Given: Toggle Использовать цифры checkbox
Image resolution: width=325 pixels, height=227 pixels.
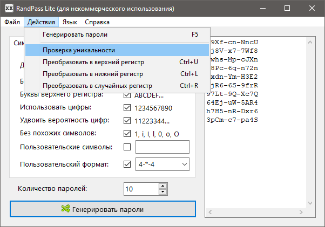Looking at the screenshot, I should tap(127, 108).
